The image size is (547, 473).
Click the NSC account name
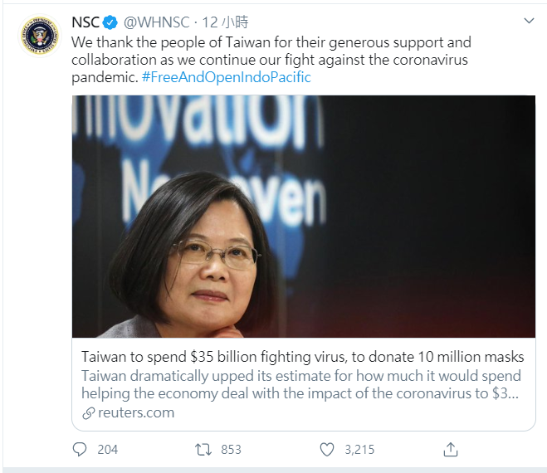pyautogui.click(x=85, y=22)
